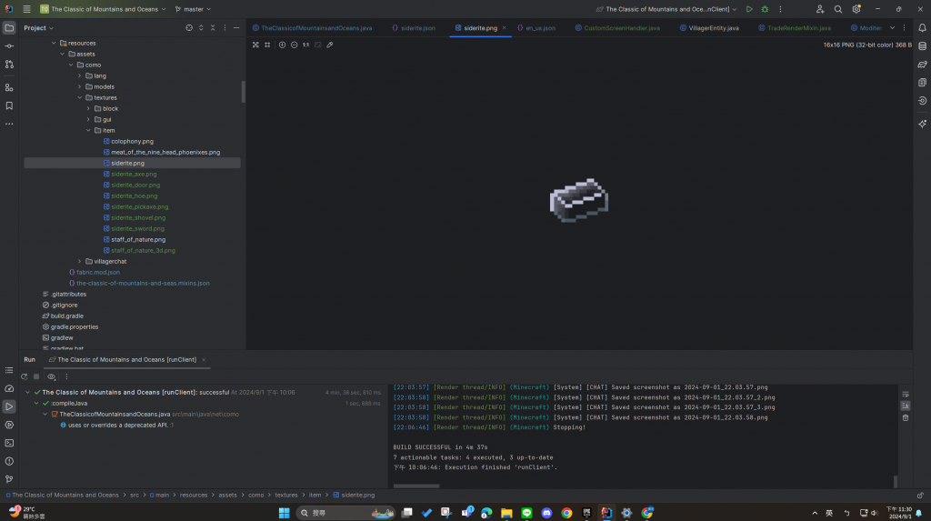Click the siderite ingot image preview
Image resolution: width=931 pixels, height=521 pixels.
[579, 200]
